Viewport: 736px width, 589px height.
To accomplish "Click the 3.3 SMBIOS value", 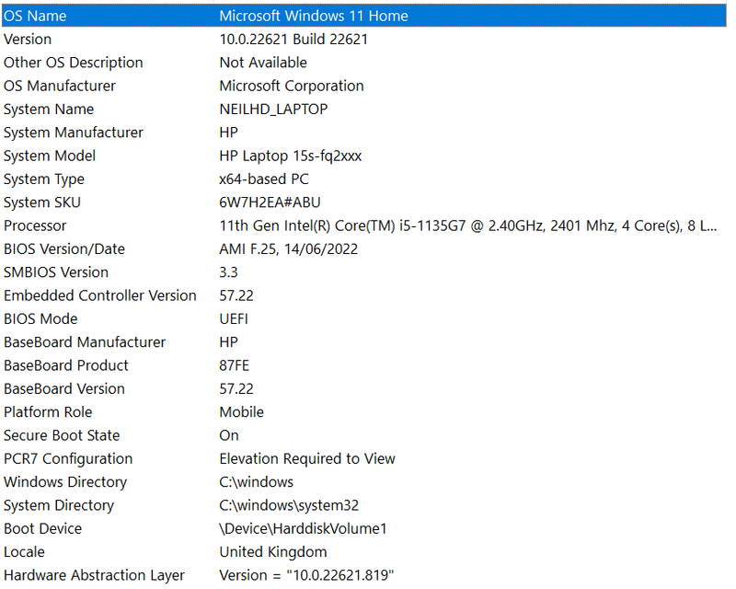I will click(228, 272).
